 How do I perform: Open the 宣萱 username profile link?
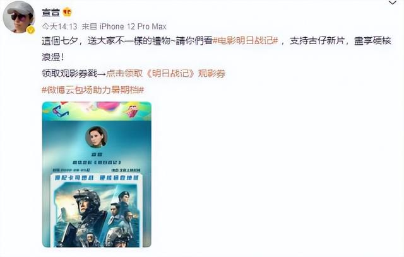coord(50,12)
